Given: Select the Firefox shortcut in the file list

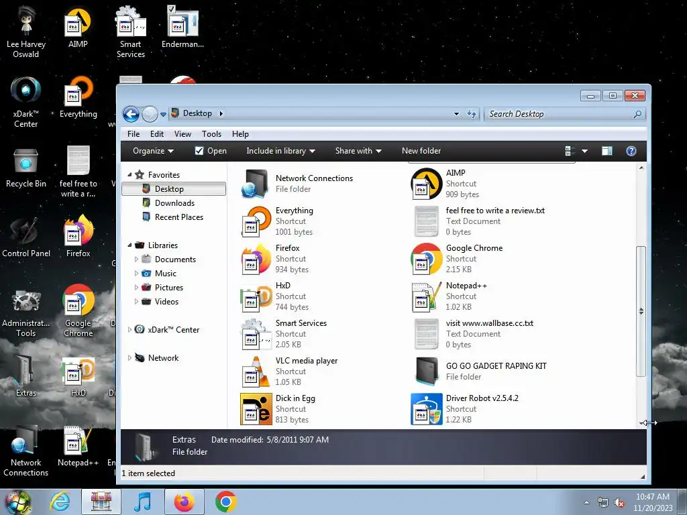Looking at the screenshot, I should (x=256, y=259).
